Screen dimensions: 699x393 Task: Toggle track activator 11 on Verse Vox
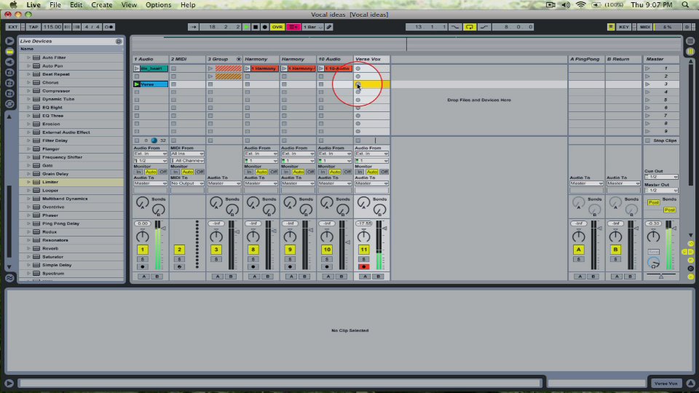(x=363, y=250)
